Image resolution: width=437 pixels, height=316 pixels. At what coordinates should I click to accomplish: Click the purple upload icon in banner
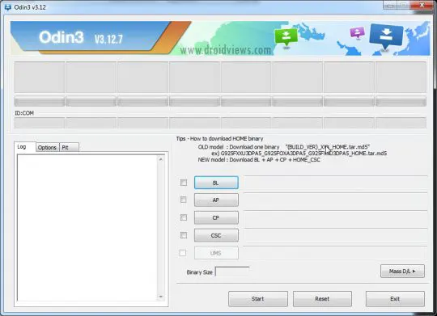click(x=358, y=32)
